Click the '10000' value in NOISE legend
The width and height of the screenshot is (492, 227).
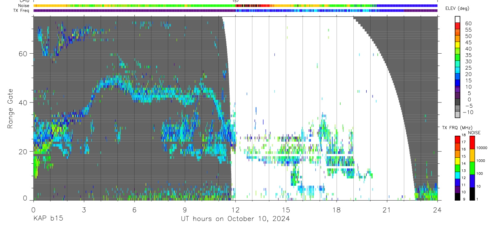482,148
